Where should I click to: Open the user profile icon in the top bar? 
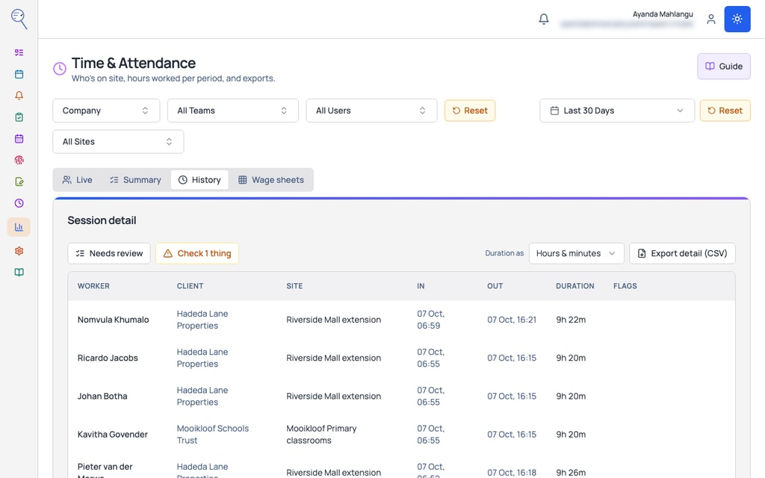(x=711, y=19)
